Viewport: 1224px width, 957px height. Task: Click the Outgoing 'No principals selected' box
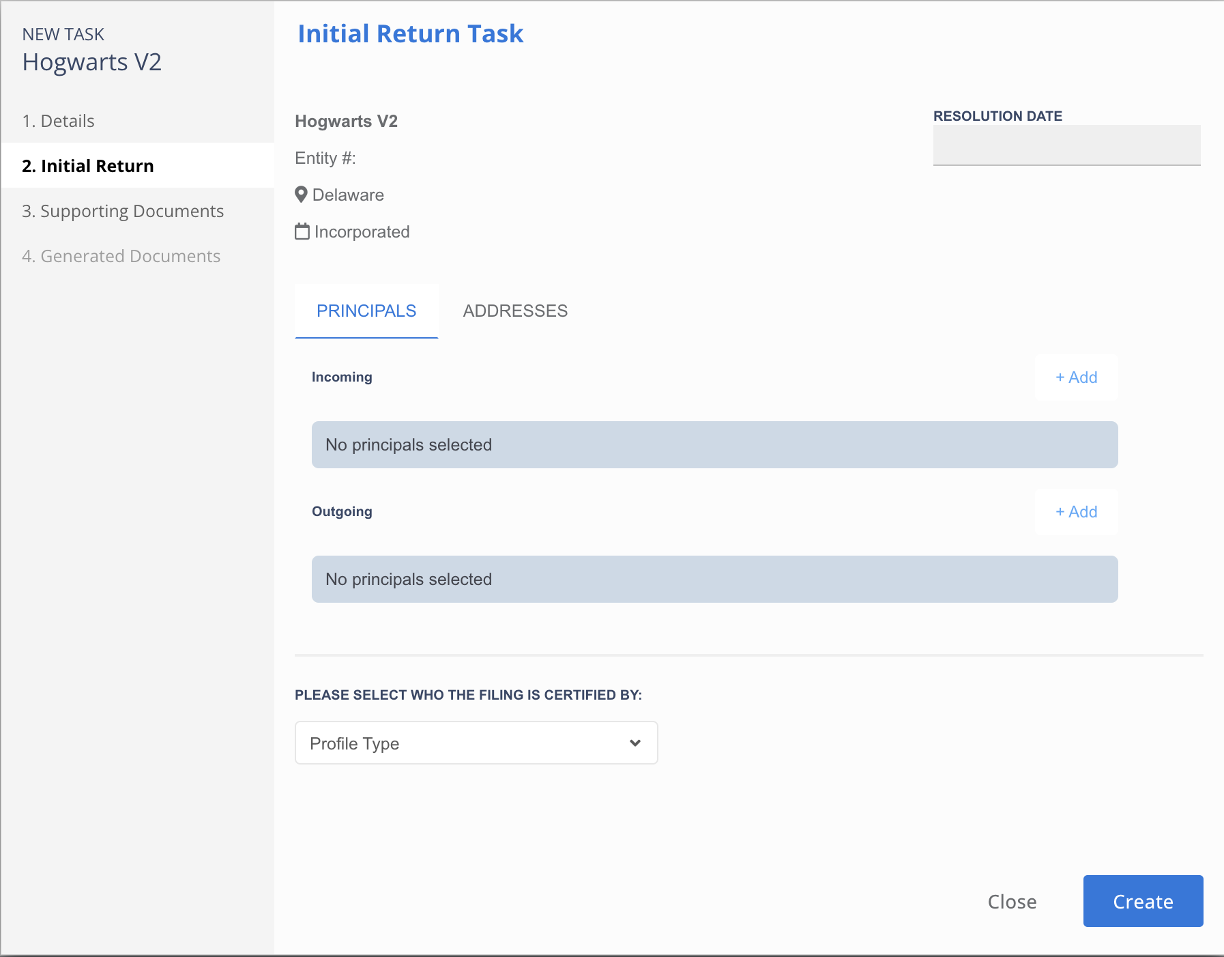pos(714,579)
